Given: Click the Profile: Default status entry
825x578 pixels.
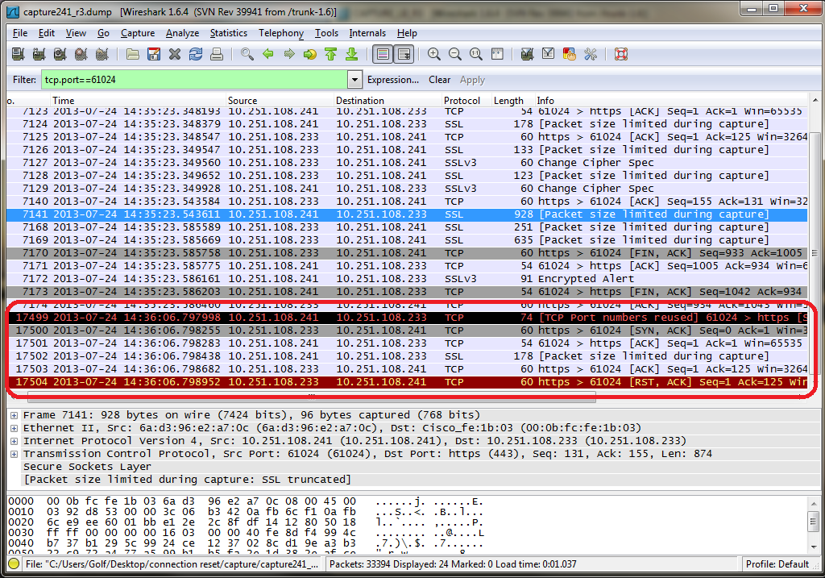Looking at the screenshot, I should pos(777,563).
